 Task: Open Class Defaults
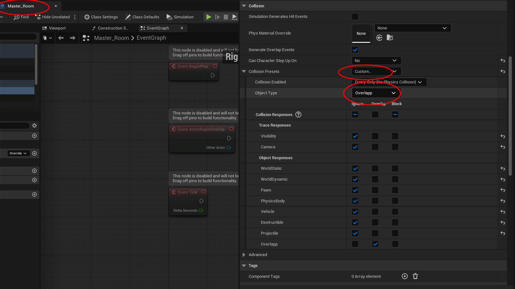pyautogui.click(x=142, y=17)
